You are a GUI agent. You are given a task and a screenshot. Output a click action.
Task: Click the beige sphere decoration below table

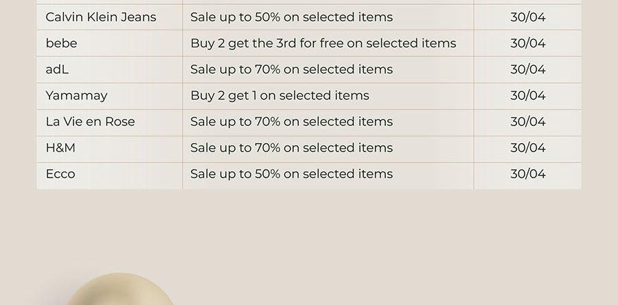(119, 289)
